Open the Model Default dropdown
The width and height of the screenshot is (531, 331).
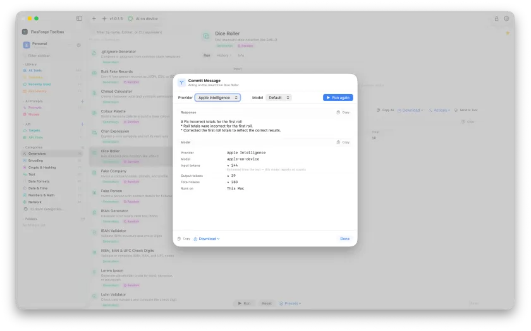(x=279, y=98)
